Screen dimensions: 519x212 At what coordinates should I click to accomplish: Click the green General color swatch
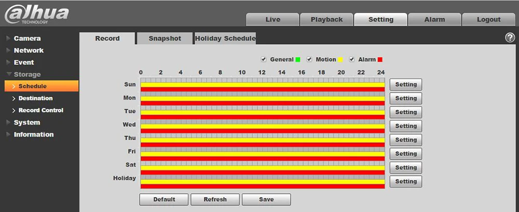(x=298, y=60)
